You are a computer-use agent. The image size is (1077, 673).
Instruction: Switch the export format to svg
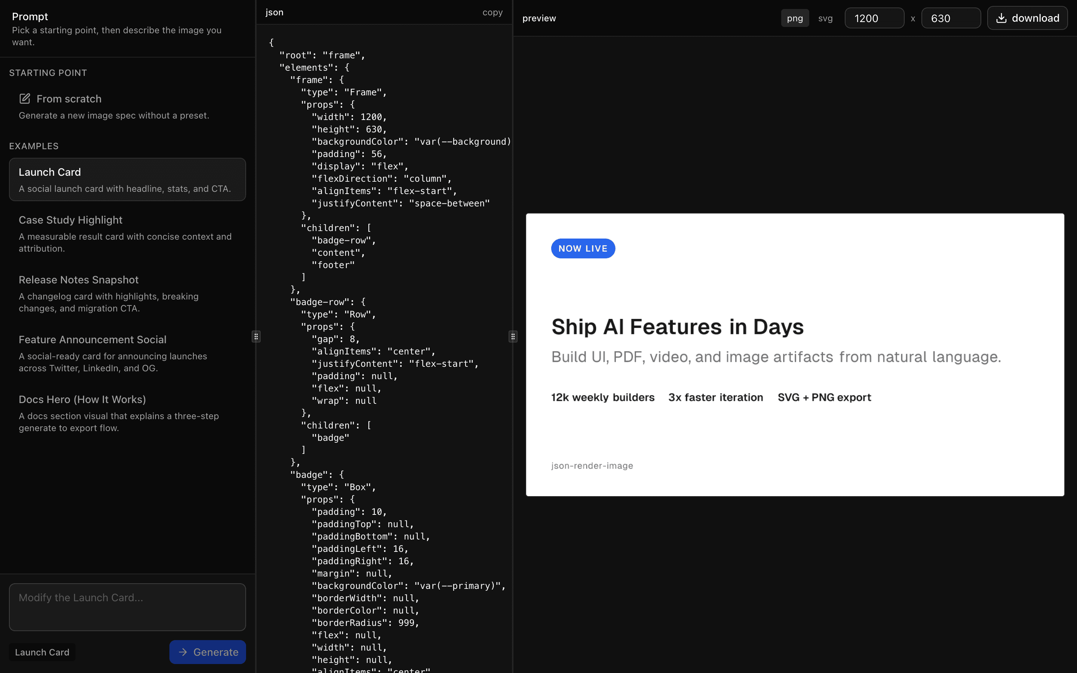[x=826, y=18]
